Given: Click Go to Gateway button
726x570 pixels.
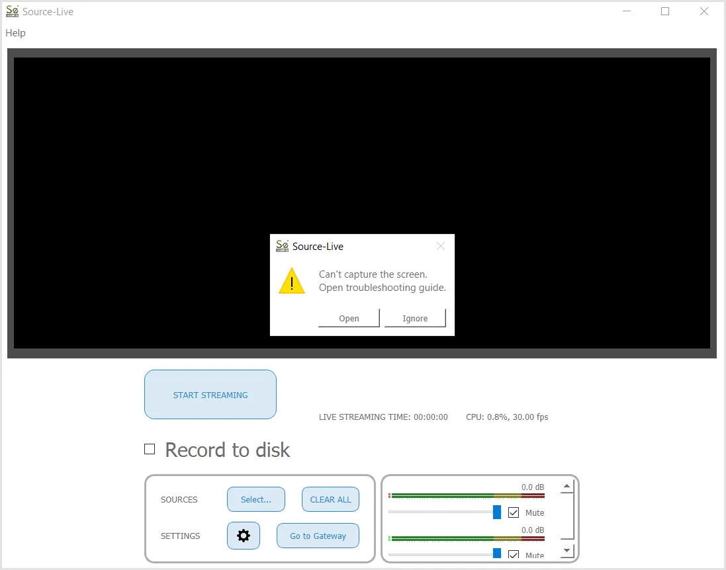Looking at the screenshot, I should (x=318, y=536).
